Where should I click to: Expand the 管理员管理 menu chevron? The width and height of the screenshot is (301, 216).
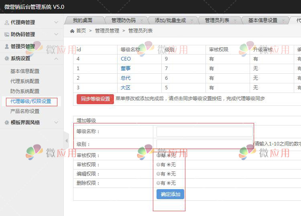tap(56, 46)
